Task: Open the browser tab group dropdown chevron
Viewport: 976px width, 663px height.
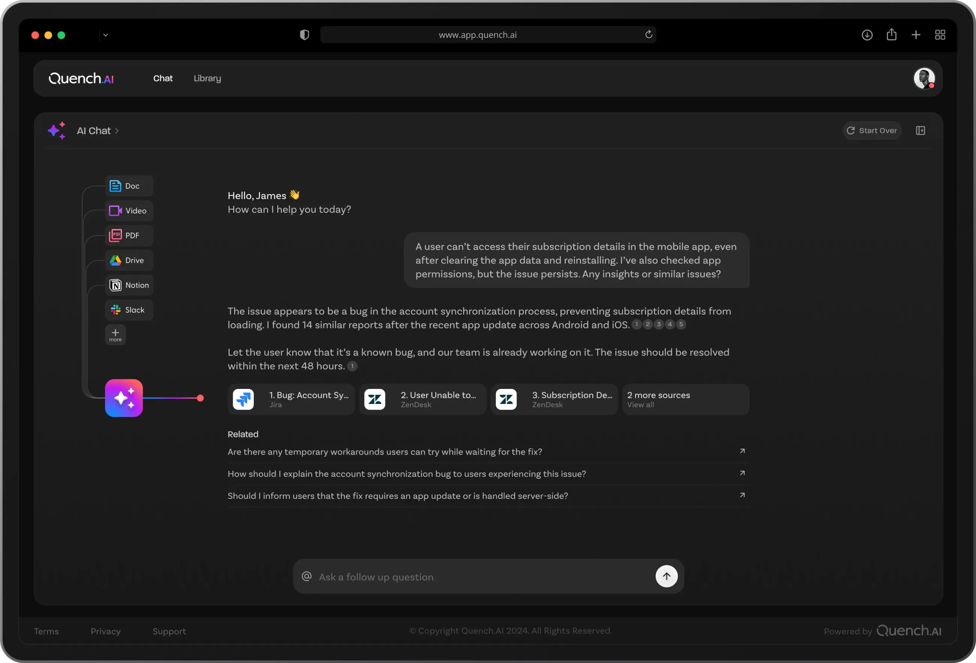Action: [105, 35]
